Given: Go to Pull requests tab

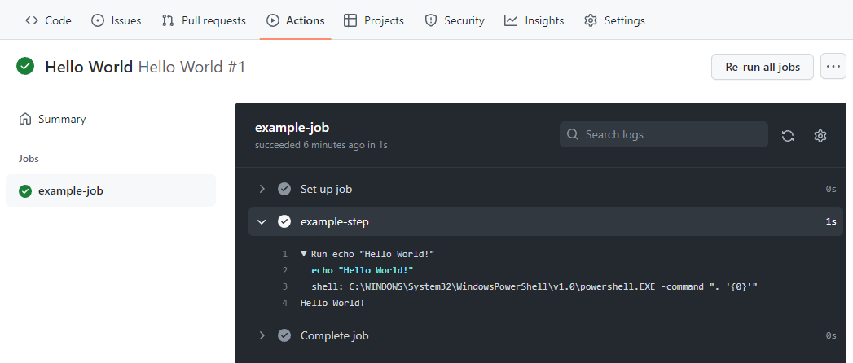Looking at the screenshot, I should 204,20.
